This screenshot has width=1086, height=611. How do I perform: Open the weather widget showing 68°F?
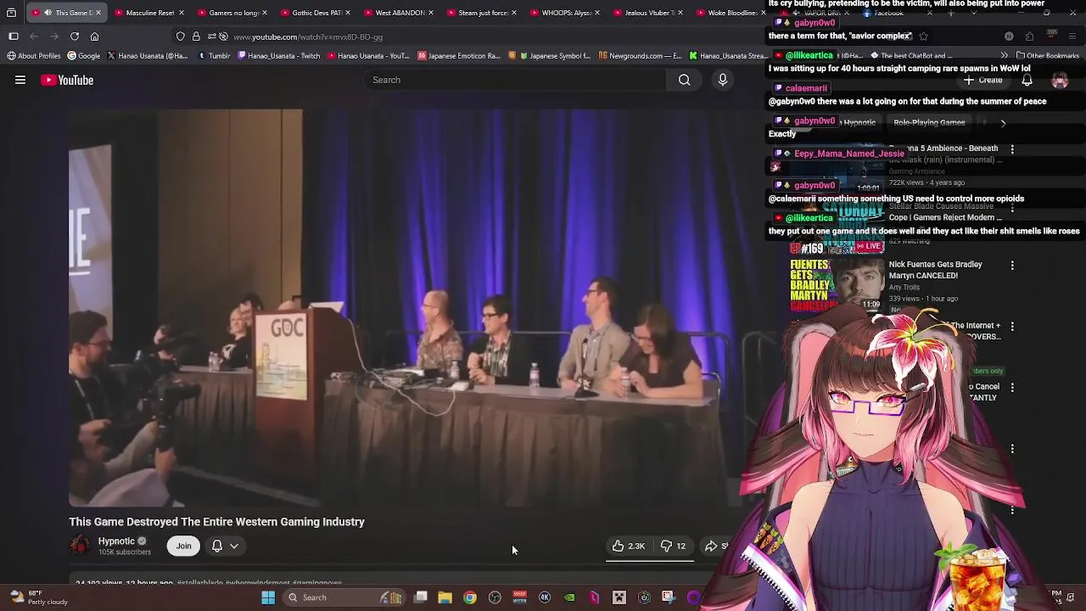click(39, 597)
